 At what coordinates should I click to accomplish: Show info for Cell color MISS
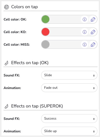pyautogui.click(x=85, y=44)
